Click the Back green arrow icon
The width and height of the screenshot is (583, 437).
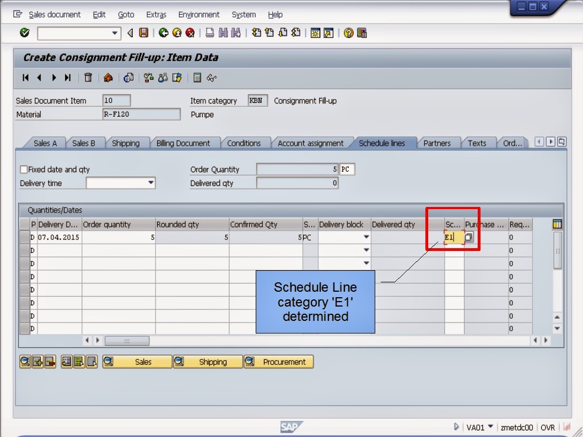click(x=164, y=32)
